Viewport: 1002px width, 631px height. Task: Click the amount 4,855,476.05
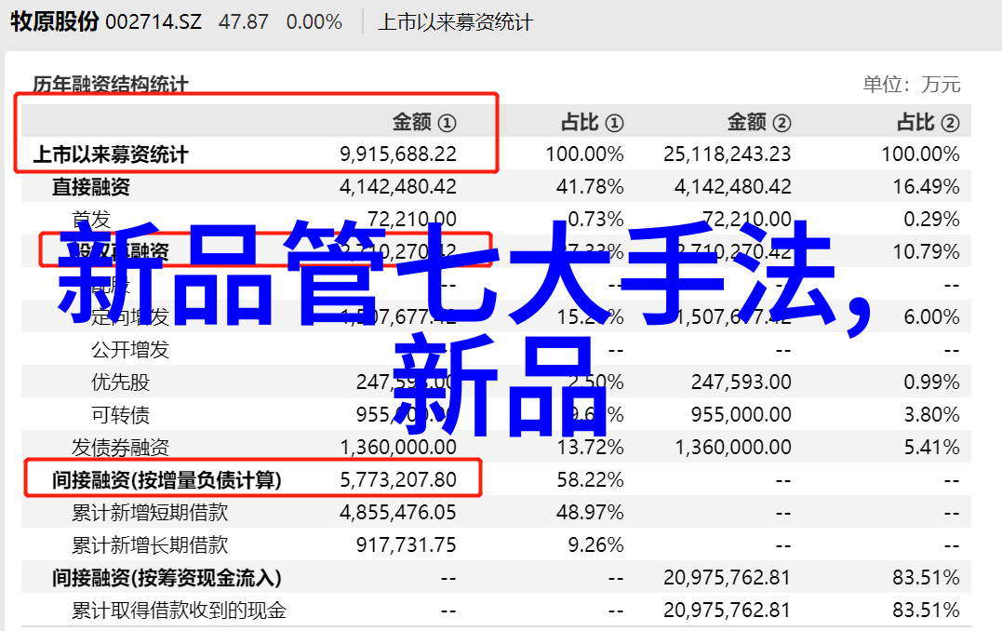pos(398,513)
